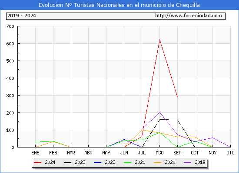Click the FEB month axis label
Viewport: 239px width, 173px height.
[x=53, y=153]
